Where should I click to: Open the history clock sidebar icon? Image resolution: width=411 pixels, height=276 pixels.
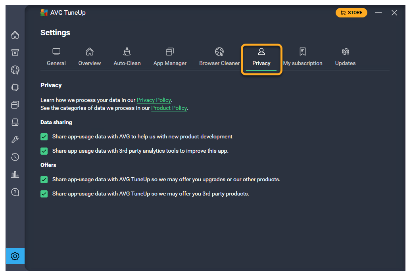(x=15, y=157)
